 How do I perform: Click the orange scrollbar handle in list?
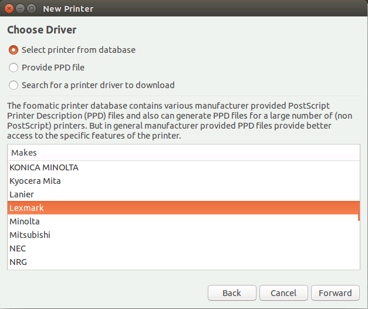tap(359, 211)
